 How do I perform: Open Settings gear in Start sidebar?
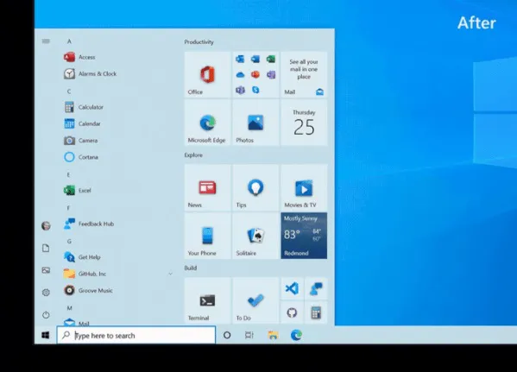tap(46, 293)
